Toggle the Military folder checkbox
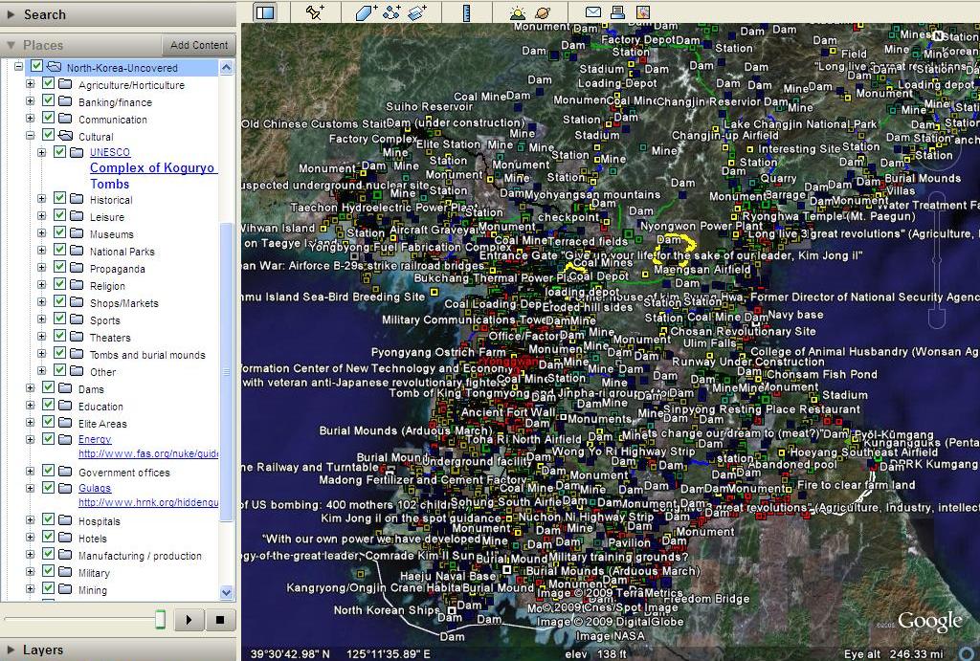Image resolution: width=980 pixels, height=661 pixels. pos(49,573)
